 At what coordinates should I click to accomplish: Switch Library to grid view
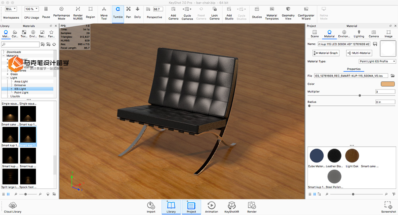(x=8, y=194)
